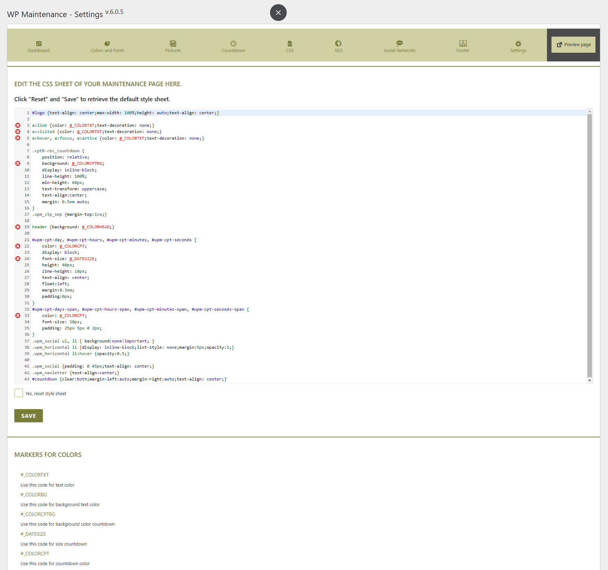Viewport: 608px width, 570px height.
Task: Place cursor on line 1 #logo rule
Action: [126, 113]
